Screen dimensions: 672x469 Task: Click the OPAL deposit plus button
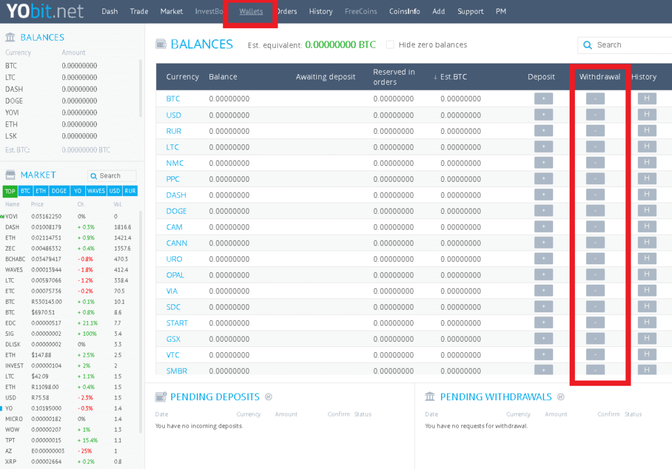click(x=543, y=275)
